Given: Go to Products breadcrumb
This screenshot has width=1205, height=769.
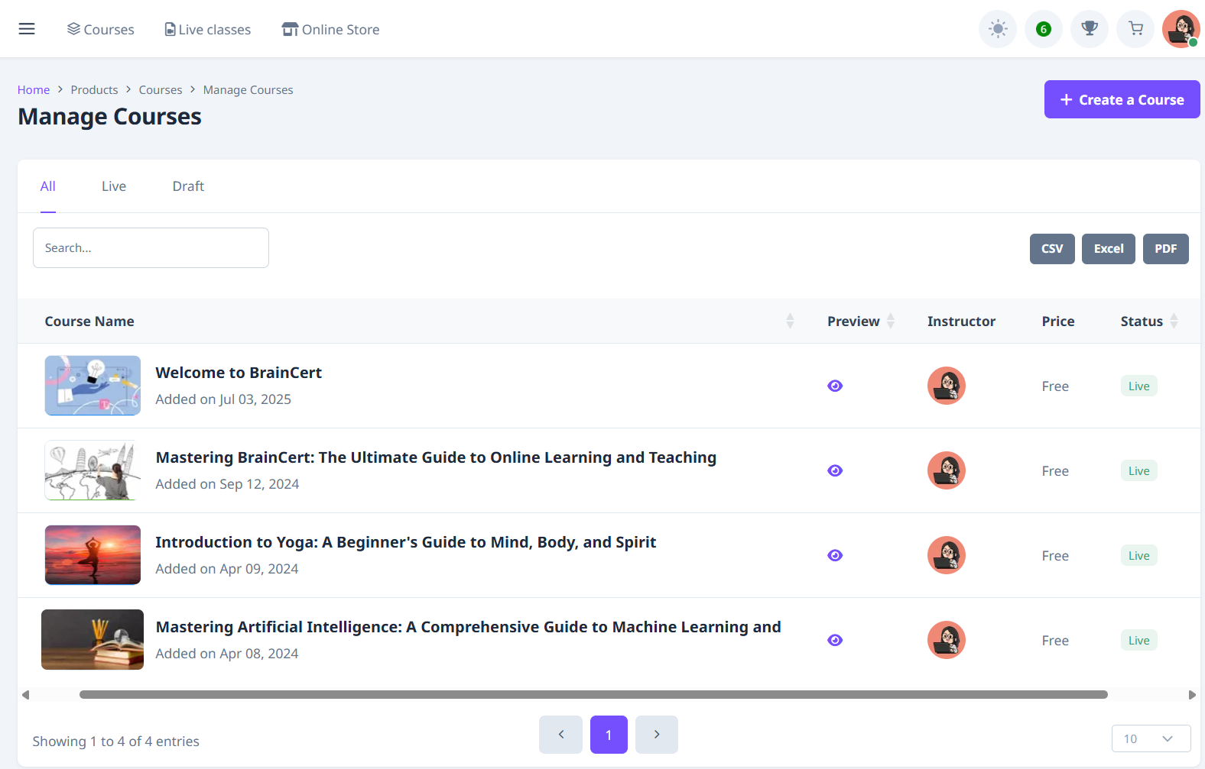Looking at the screenshot, I should (94, 89).
